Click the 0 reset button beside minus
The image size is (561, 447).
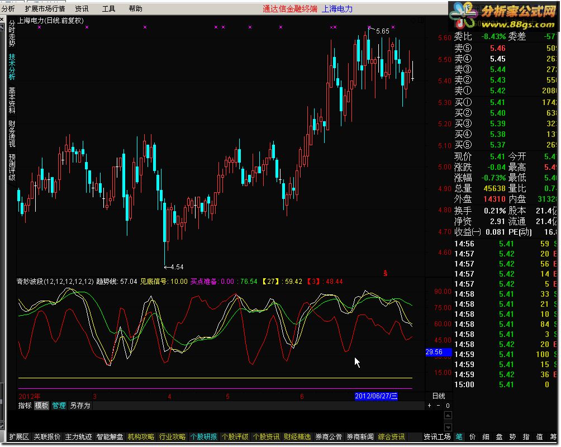click(x=448, y=406)
